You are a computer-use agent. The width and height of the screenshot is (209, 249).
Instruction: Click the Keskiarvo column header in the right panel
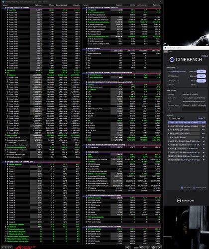156,5
